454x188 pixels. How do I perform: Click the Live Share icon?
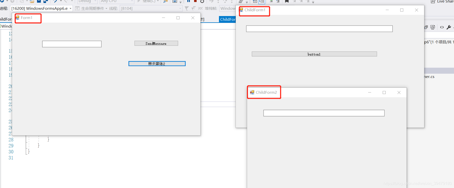click(433, 2)
